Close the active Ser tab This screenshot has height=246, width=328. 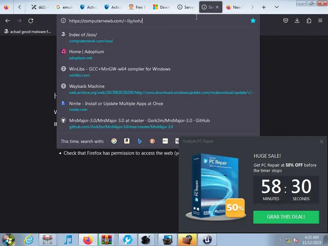pyautogui.click(x=217, y=7)
